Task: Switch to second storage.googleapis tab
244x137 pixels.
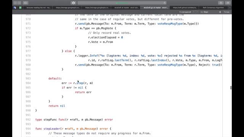Action: point(96,8)
